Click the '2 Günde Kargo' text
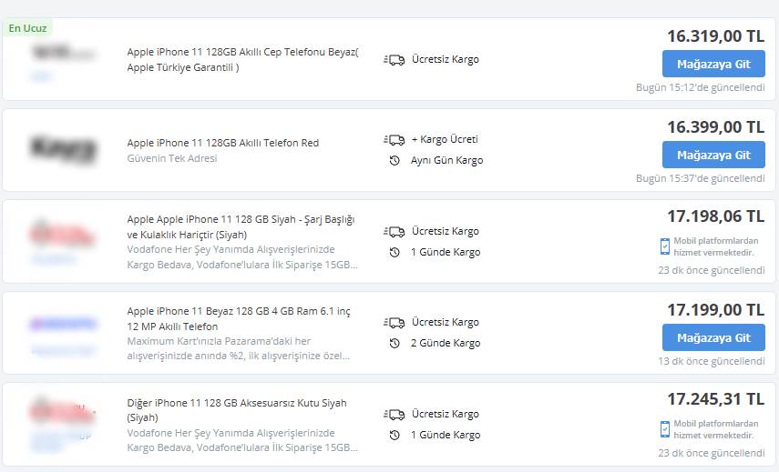The width and height of the screenshot is (779, 472). [x=446, y=343]
